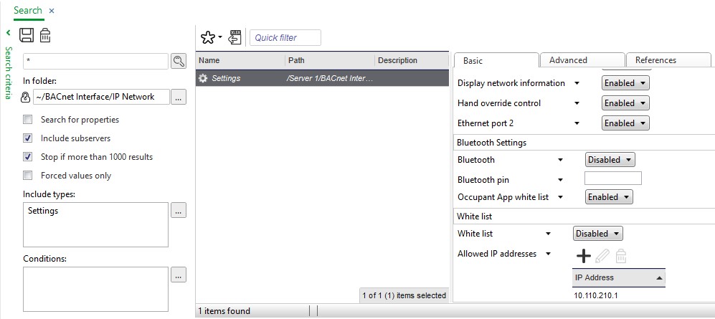Open the White list Disabled dropdown
Viewport: 715px width, 319px height.
coord(598,233)
